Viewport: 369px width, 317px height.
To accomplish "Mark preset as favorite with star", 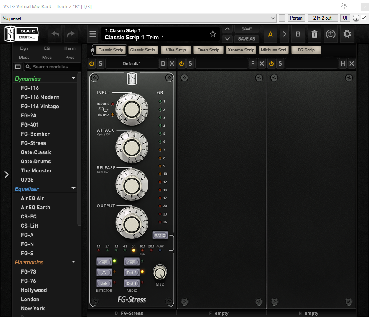I will (213, 34).
